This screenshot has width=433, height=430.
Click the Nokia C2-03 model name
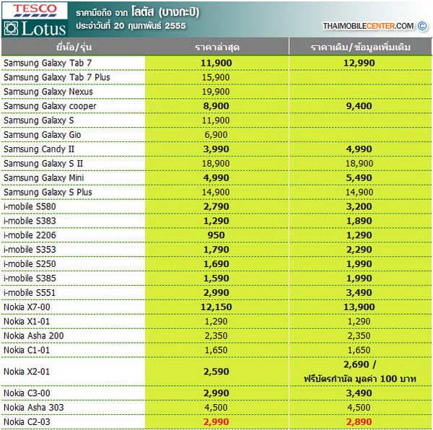click(x=27, y=422)
